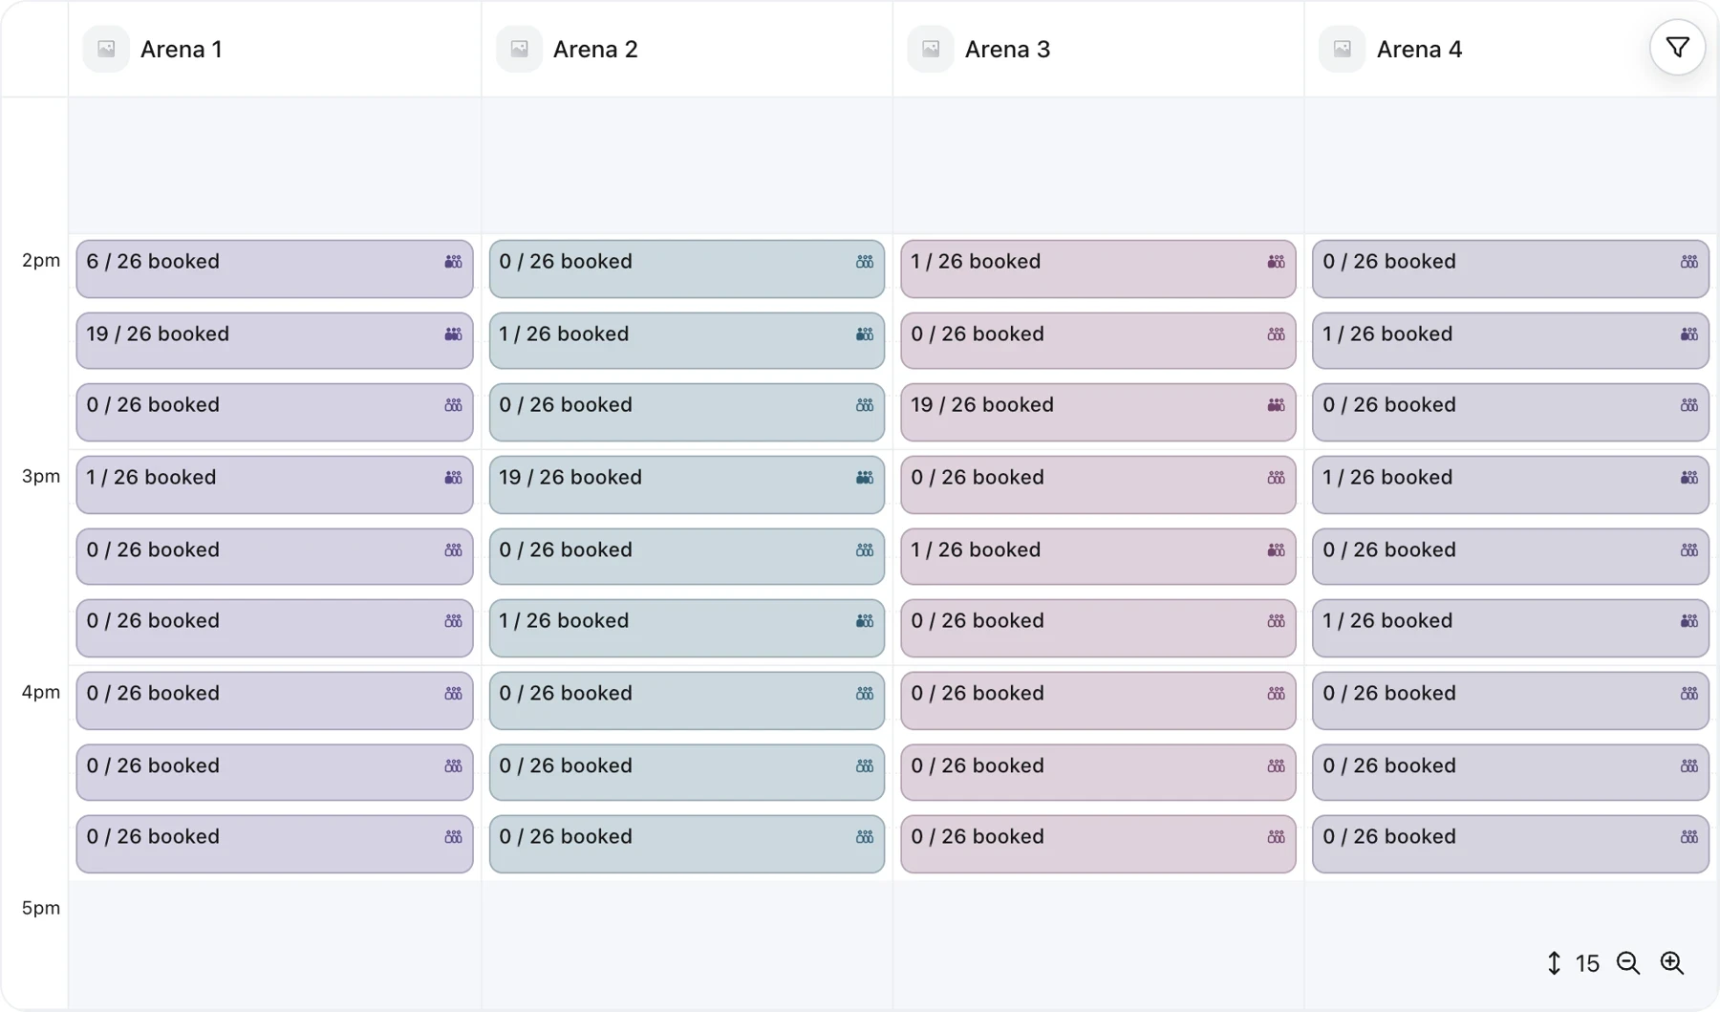1720x1012 pixels.
Task: Click attendees icon on Arena 3 2pm slot
Action: (1276, 262)
